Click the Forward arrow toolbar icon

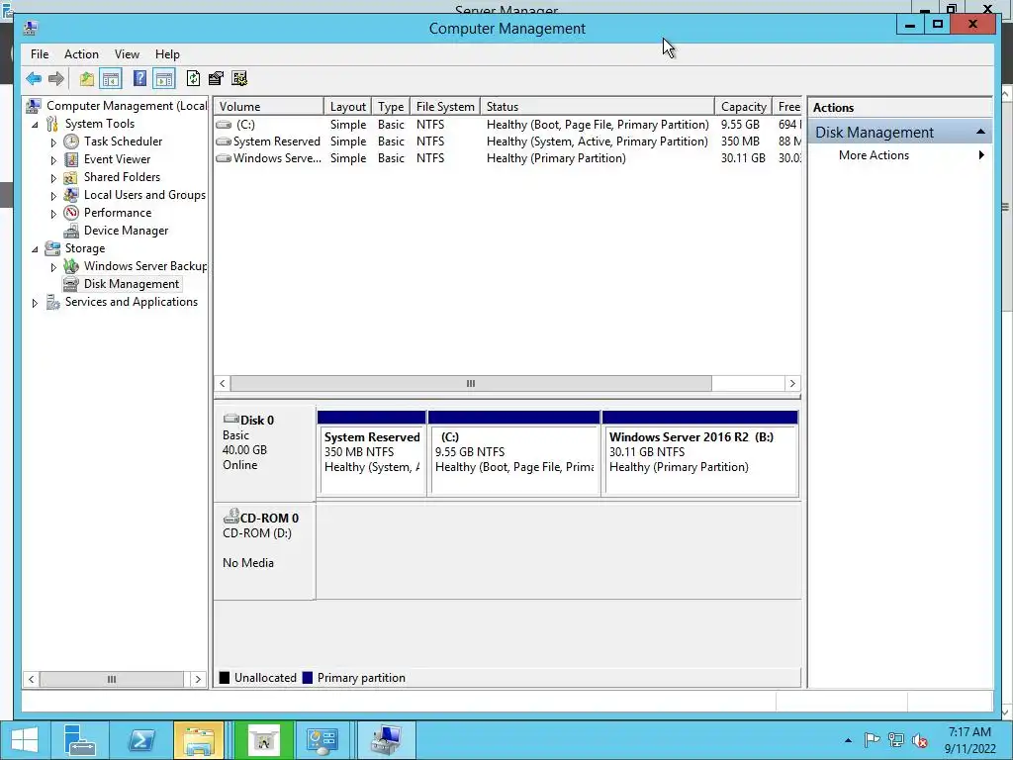coord(56,79)
